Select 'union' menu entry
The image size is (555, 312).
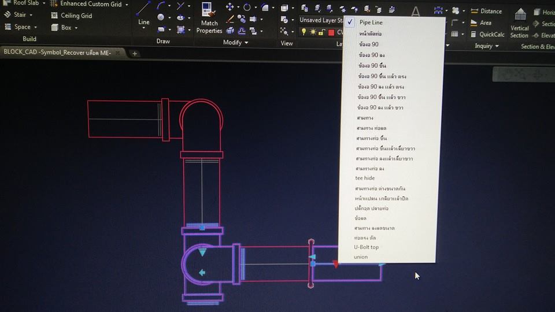361,257
